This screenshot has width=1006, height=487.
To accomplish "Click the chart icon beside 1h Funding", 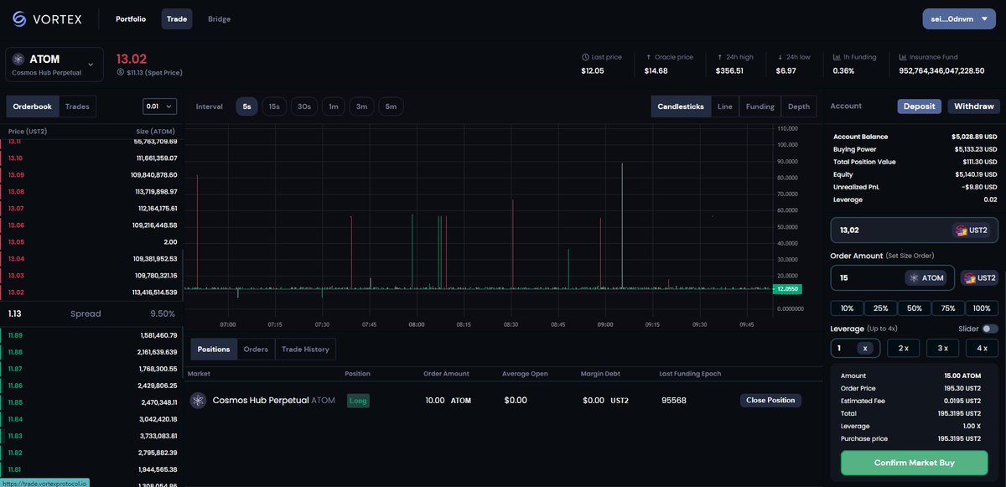I will [836, 57].
